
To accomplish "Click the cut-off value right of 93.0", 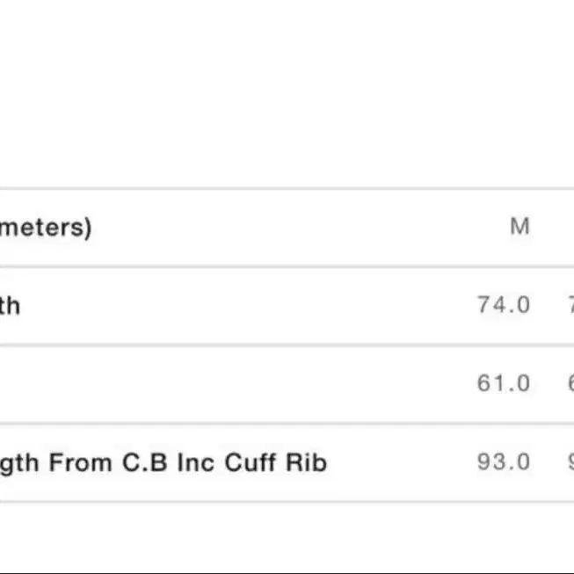I will [x=570, y=461].
